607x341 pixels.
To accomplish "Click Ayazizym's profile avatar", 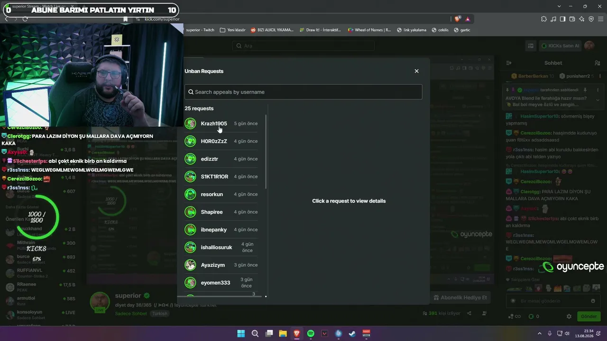I will (x=190, y=265).
